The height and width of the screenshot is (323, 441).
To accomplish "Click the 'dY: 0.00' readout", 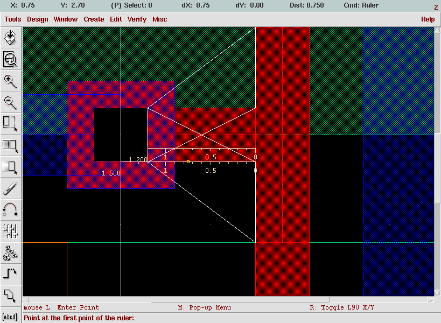I will (249, 5).
